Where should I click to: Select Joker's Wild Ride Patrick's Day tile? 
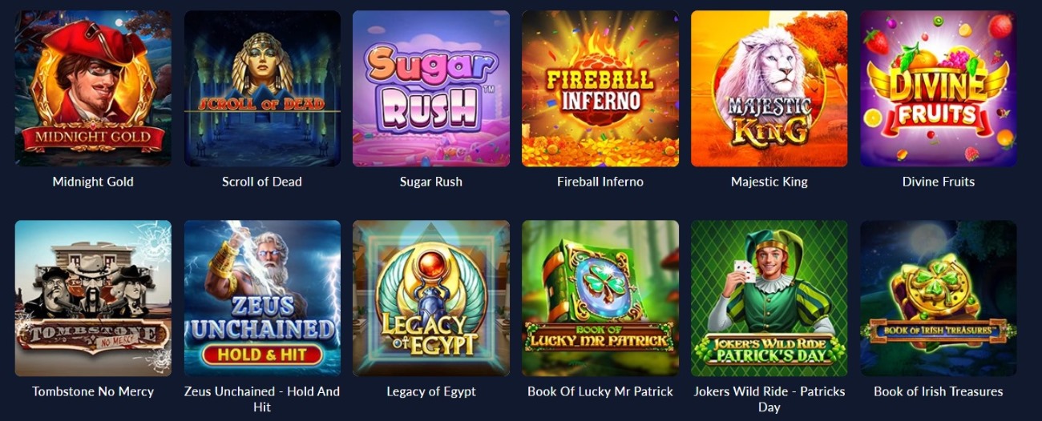[769, 299]
